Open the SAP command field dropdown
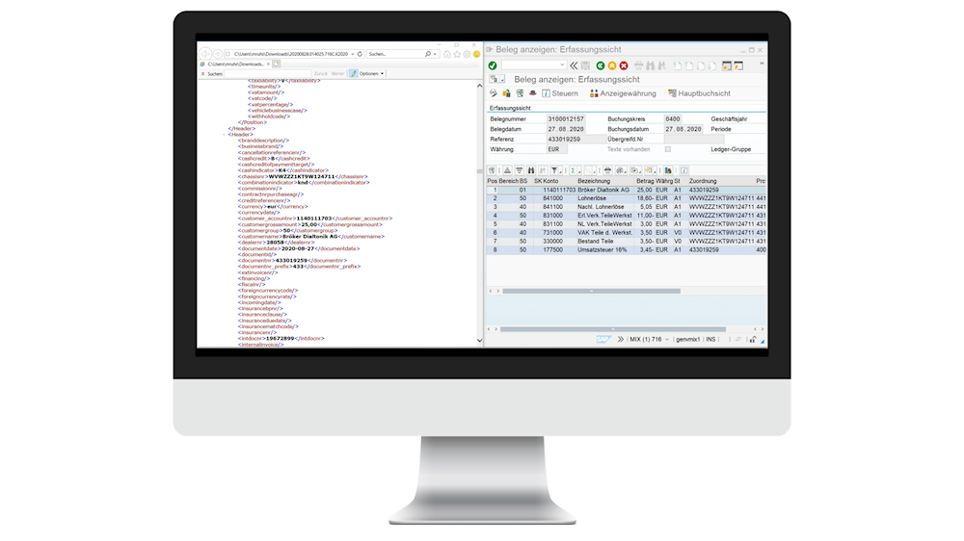The height and width of the screenshot is (541, 964). click(563, 65)
